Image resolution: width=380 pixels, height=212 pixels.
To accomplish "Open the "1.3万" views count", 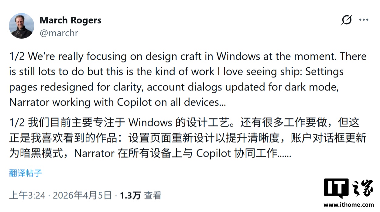I will coord(129,196).
